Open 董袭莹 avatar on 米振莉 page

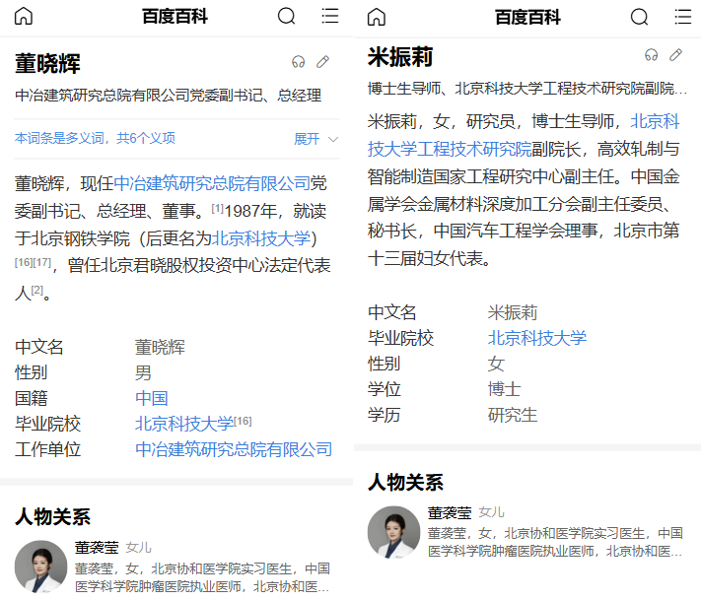point(393,532)
